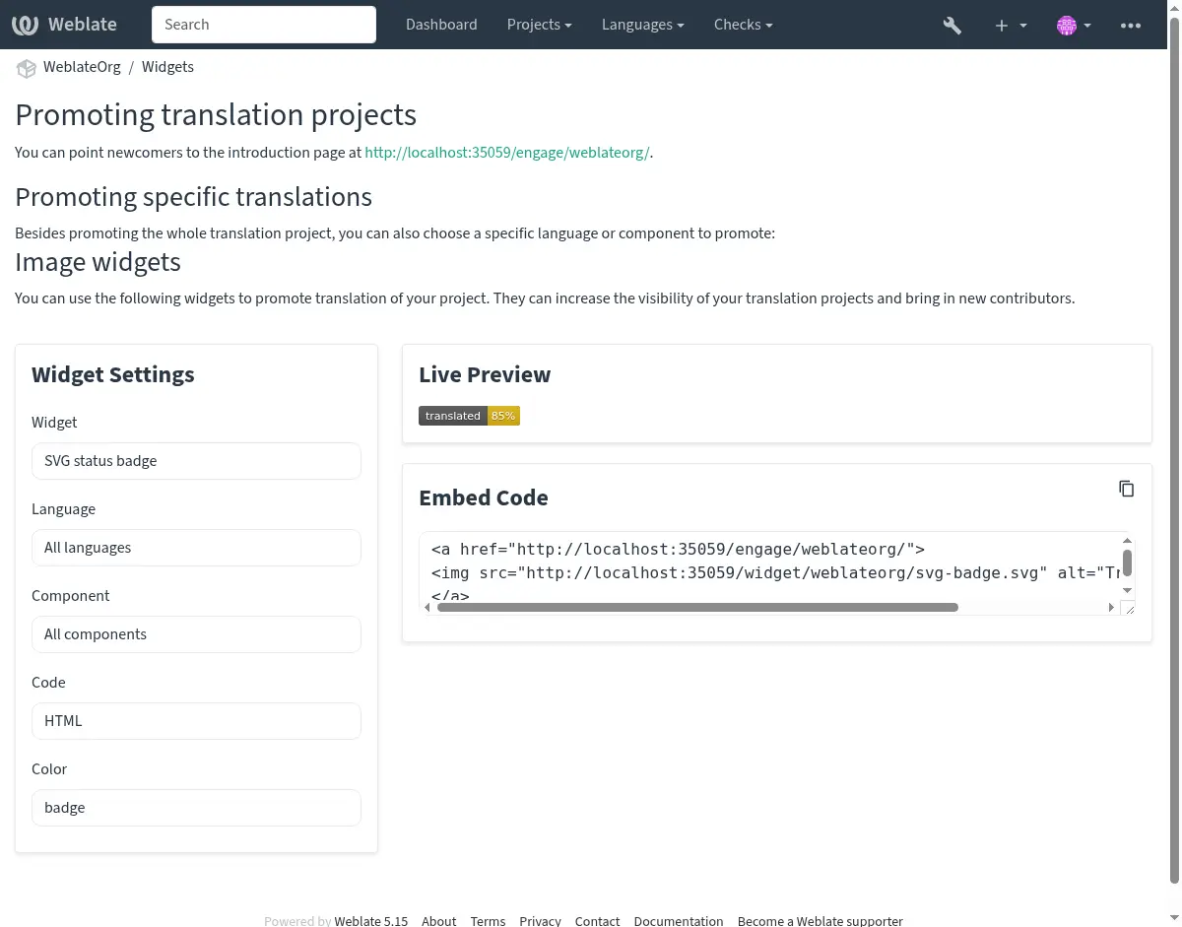The width and height of the screenshot is (1182, 927).
Task: Click the textarea resize handle corner
Action: pos(1128,608)
